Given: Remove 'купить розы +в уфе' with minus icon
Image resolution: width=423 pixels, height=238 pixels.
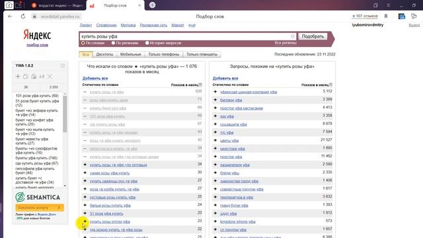Looking at the screenshot, I should coord(85,92).
